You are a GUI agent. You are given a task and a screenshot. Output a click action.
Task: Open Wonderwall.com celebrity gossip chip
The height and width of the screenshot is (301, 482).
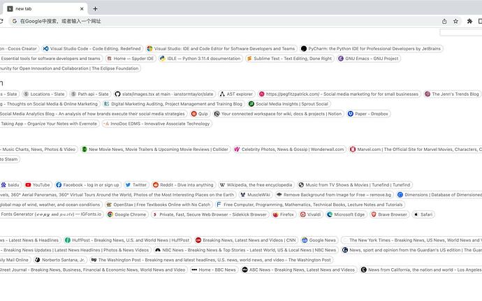(x=289, y=149)
